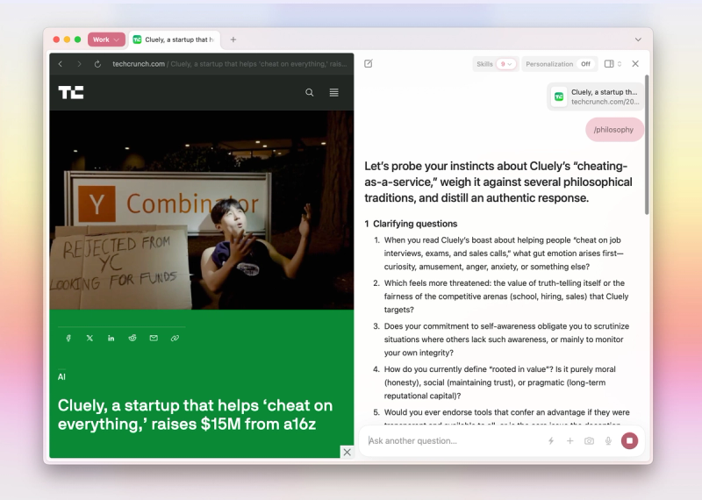Share article on Reddit
The height and width of the screenshot is (500, 702).
tap(133, 338)
